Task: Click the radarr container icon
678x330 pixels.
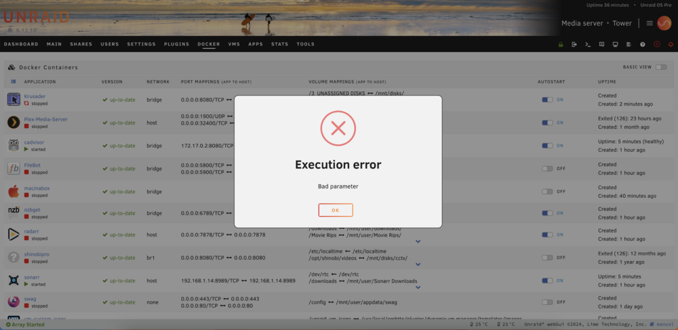Action: click(14, 234)
